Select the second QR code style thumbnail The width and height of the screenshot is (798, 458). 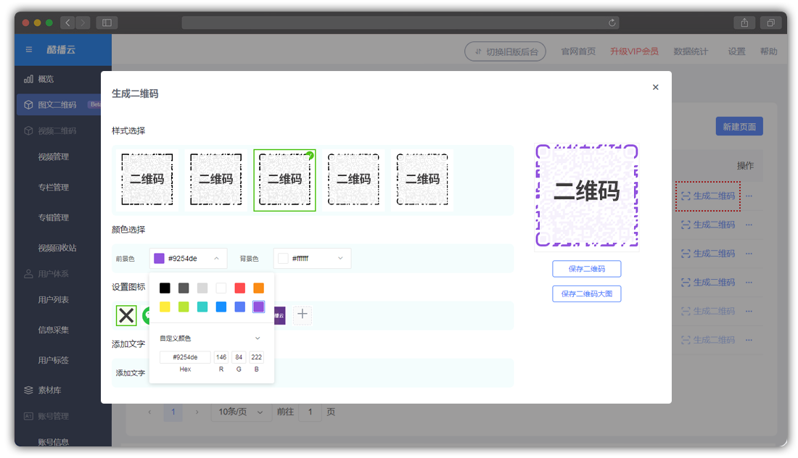point(215,180)
